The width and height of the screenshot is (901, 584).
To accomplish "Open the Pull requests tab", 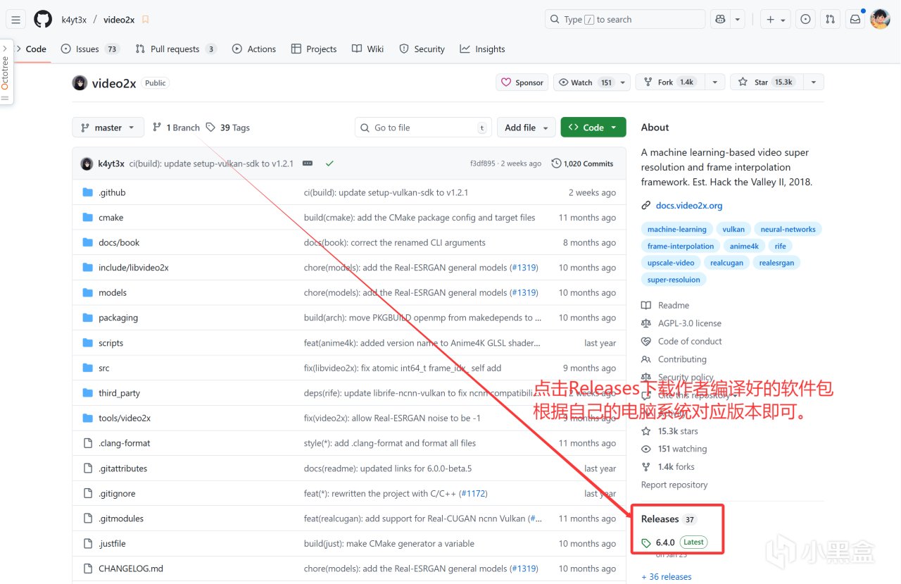I will [x=175, y=49].
